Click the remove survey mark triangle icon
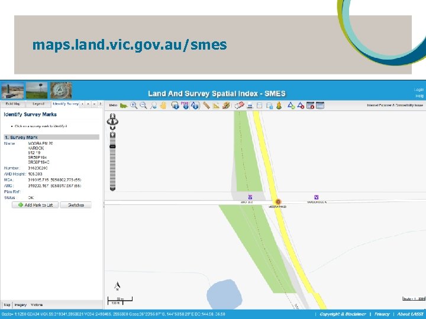Image resolution: width=426 pixels, height=319 pixels. (301, 105)
